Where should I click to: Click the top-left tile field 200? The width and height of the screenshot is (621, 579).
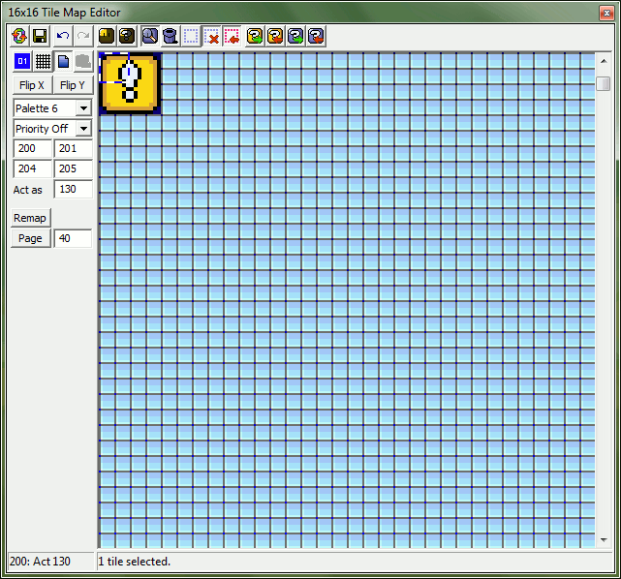click(x=33, y=149)
